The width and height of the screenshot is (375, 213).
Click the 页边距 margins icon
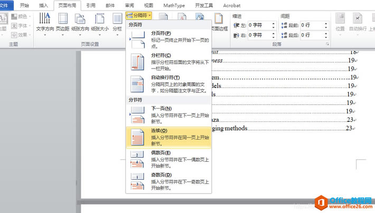coord(63,18)
